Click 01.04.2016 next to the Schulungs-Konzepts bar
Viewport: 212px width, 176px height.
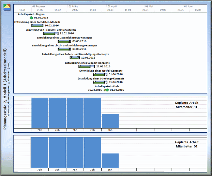(x=116, y=82)
